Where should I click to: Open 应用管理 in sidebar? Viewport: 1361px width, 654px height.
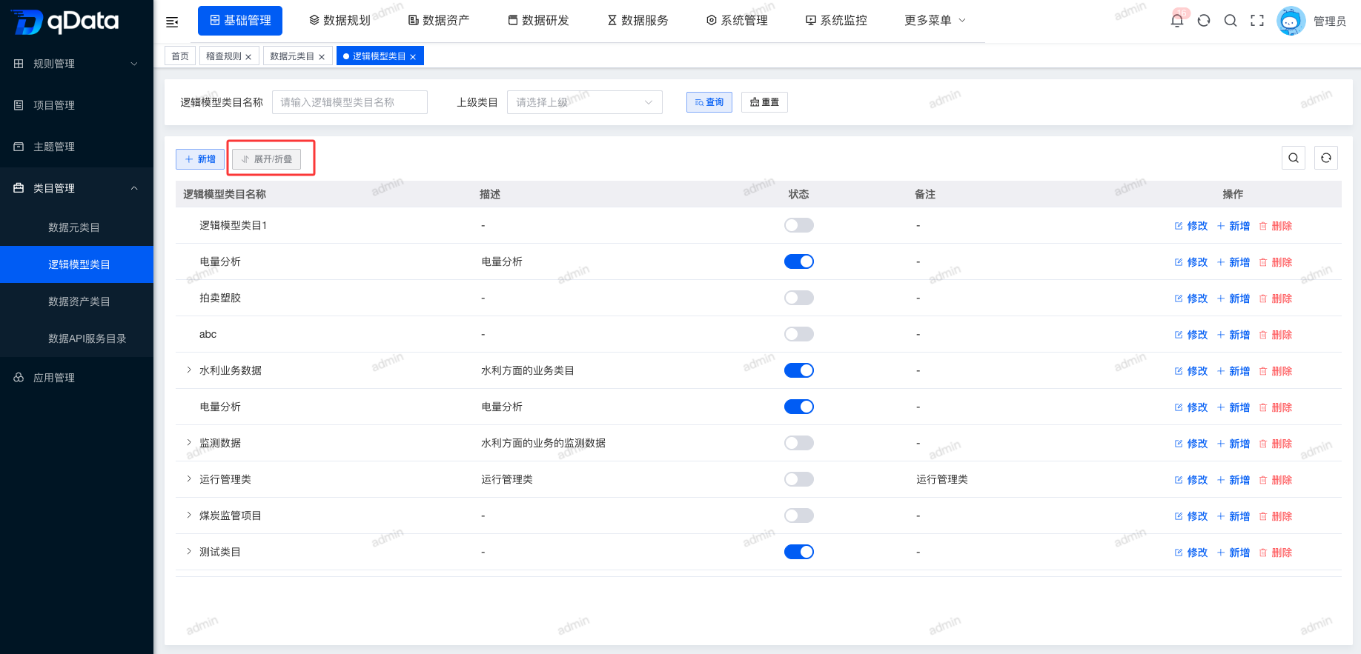[76, 378]
